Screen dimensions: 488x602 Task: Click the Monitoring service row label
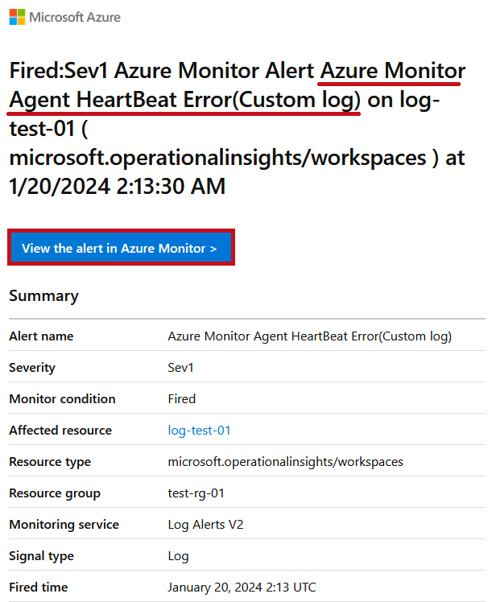pyautogui.click(x=64, y=525)
